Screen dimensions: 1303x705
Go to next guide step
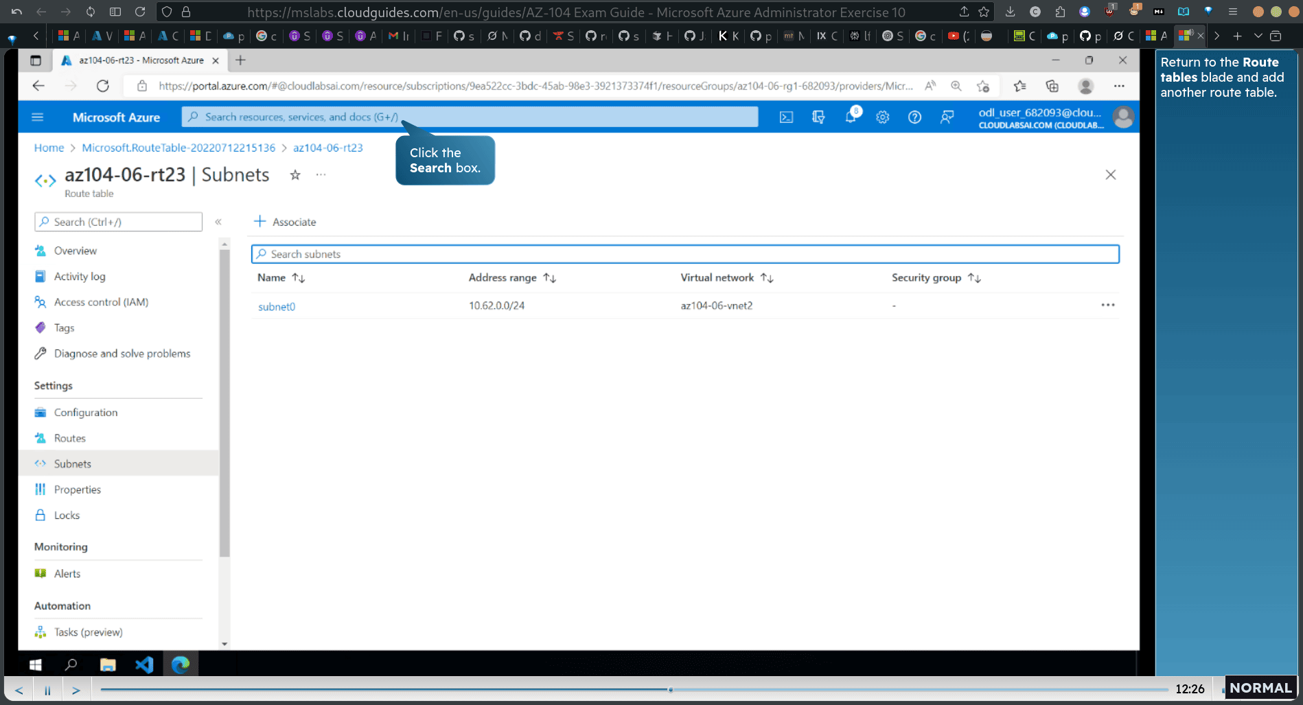click(76, 690)
